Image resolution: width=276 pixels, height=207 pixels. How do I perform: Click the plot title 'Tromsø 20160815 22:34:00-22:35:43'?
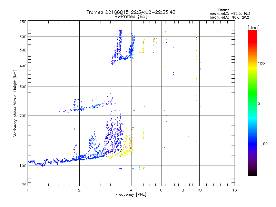point(131,12)
